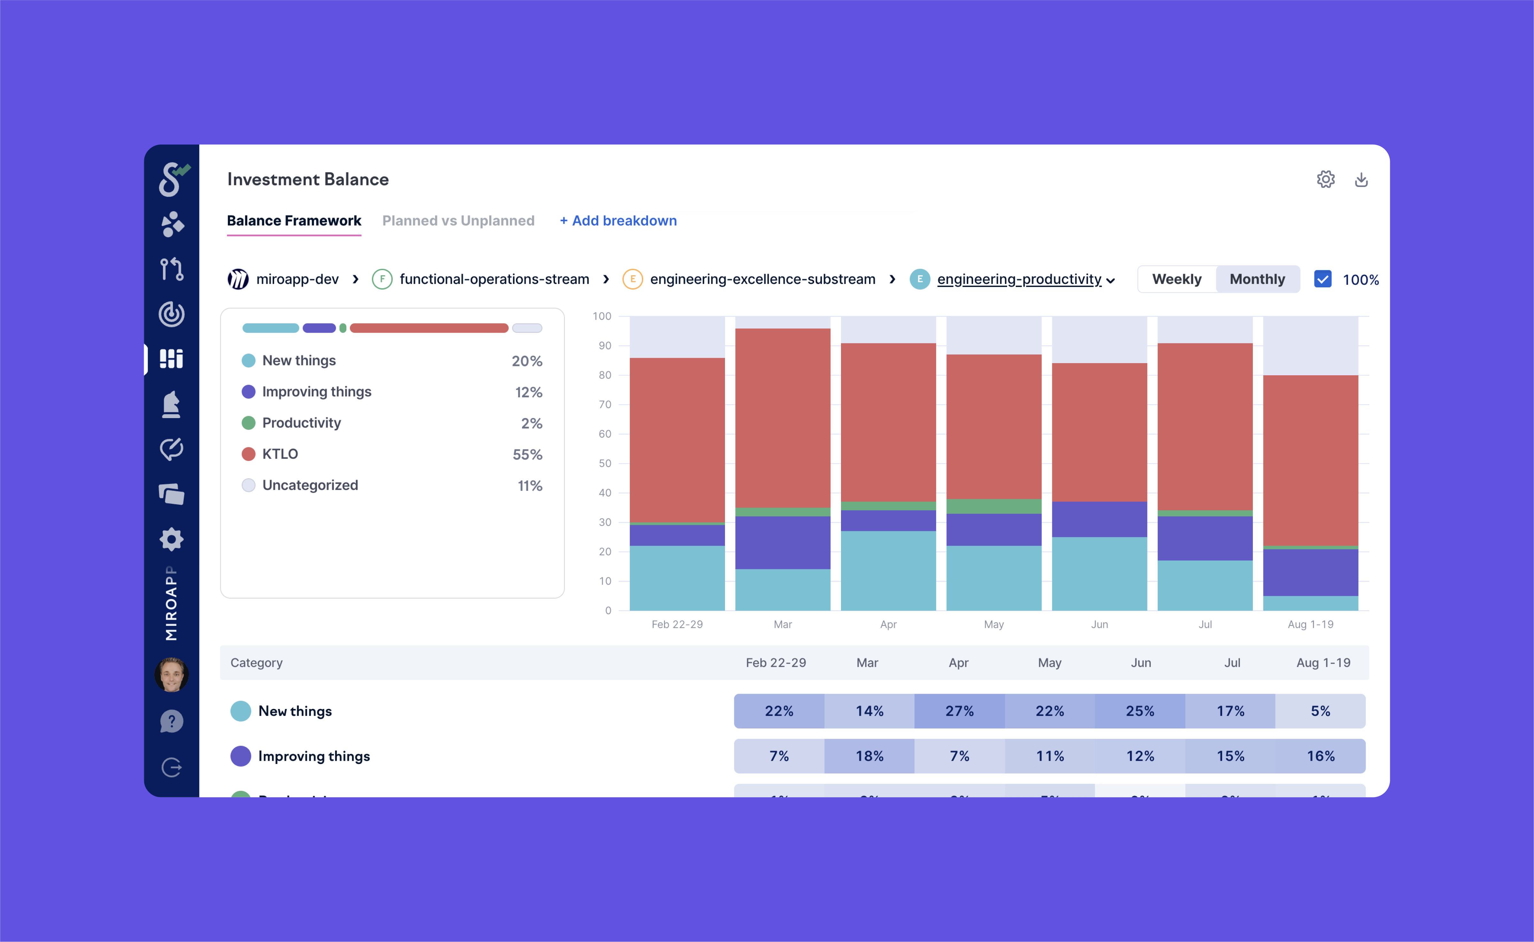Select the chess knight sidebar icon
Screen dimensions: 1534x942
[x=171, y=404]
